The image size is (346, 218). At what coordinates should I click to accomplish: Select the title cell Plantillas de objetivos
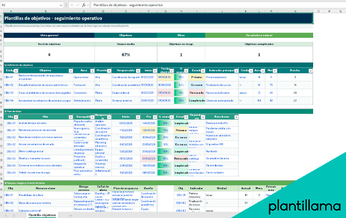click(x=158, y=18)
